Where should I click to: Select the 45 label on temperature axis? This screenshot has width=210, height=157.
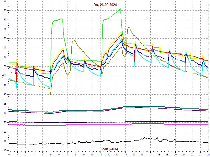click(x=5, y=85)
